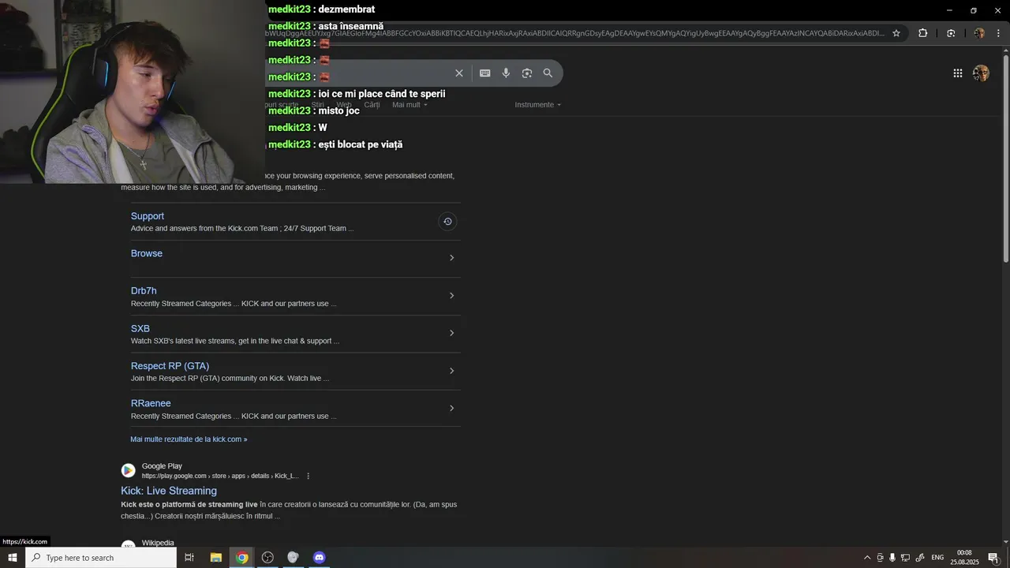This screenshot has height=568, width=1010.
Task: Open the Respect RP (GTA) link
Action: pos(170,366)
